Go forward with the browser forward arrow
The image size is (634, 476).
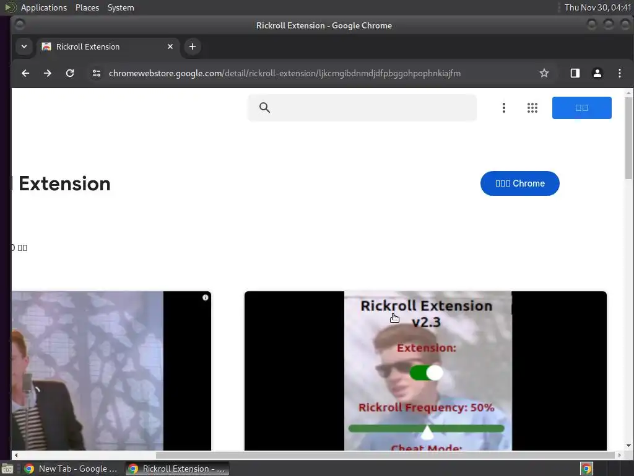tap(47, 73)
